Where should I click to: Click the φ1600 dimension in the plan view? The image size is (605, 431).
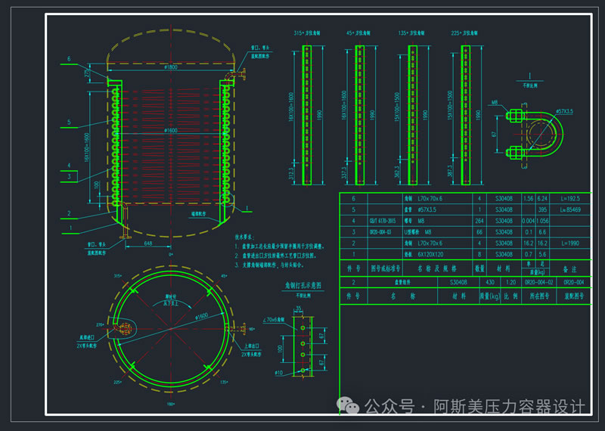(x=204, y=316)
